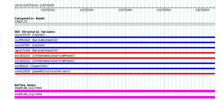
Task: Select the dgv117n206 (ByrskaBishop2022) label
Action: [37, 50]
